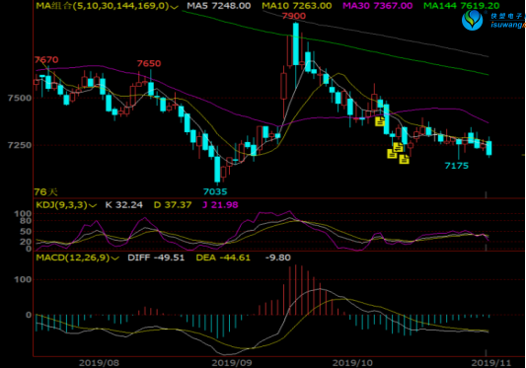Screen dimensions: 526x368
Task: Select the MA30 7367.00 readout
Action: coord(377,6)
